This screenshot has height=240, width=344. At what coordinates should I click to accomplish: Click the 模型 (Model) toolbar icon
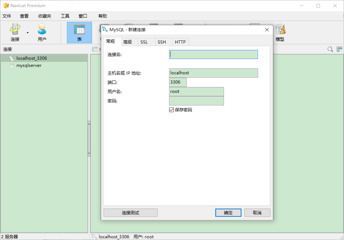click(x=280, y=32)
